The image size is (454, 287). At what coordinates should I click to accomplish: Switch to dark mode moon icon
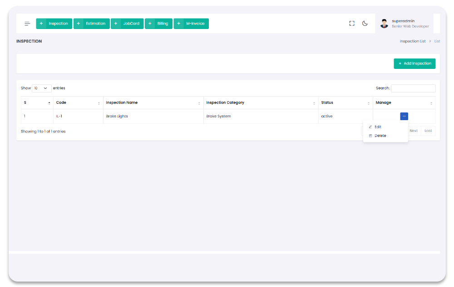(x=365, y=24)
